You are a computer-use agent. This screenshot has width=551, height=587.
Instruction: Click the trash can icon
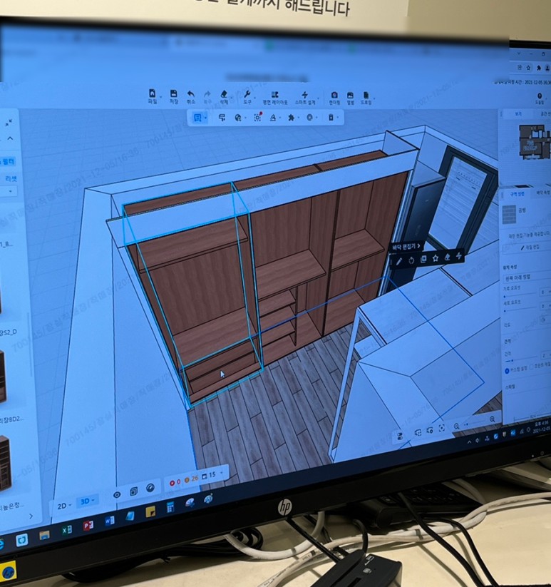(x=331, y=118)
